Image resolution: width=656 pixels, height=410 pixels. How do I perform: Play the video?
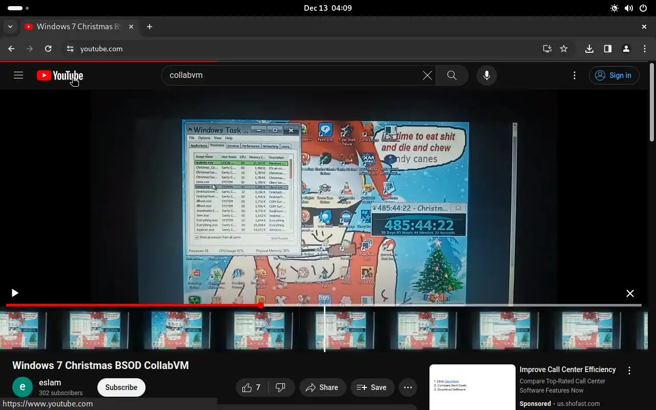pos(15,293)
